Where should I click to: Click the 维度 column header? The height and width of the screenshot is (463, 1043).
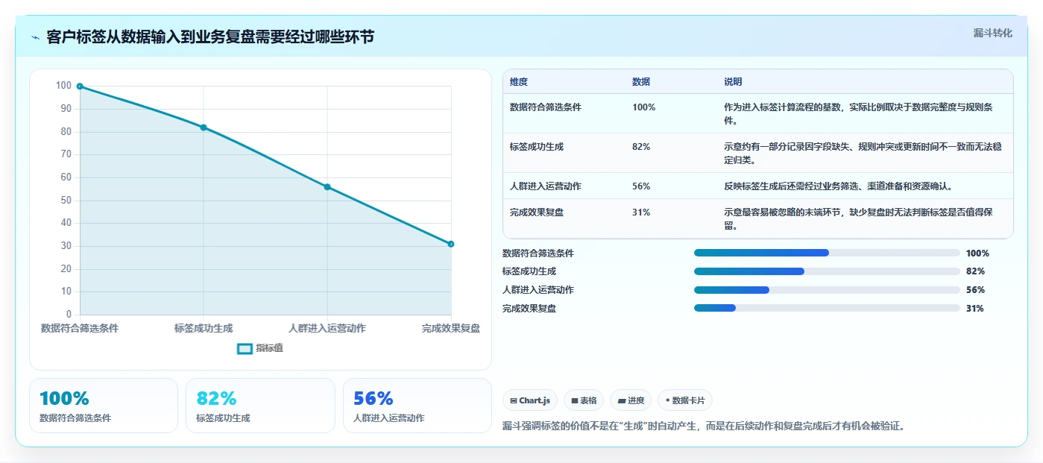pyautogui.click(x=519, y=82)
